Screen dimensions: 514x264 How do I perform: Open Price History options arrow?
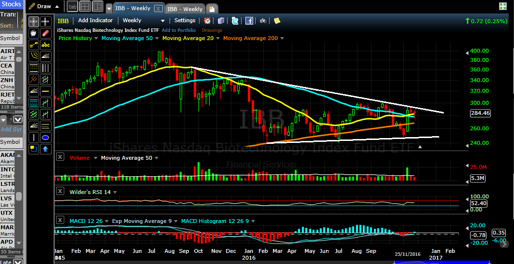point(96,38)
